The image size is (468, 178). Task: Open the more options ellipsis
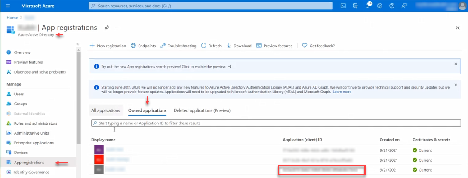click(117, 28)
